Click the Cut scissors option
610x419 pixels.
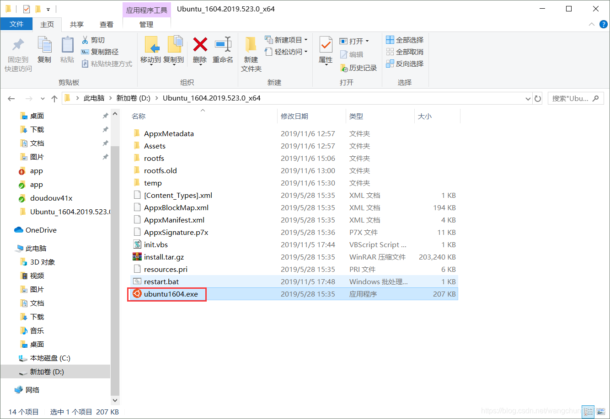[x=93, y=40]
